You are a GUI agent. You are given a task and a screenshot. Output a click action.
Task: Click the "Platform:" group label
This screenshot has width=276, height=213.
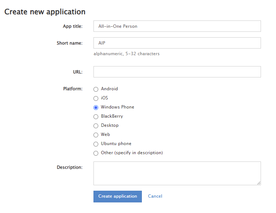coord(73,89)
